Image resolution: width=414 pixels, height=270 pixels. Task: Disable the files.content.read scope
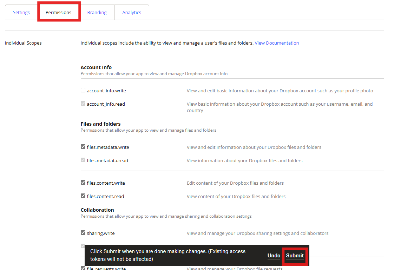83,196
